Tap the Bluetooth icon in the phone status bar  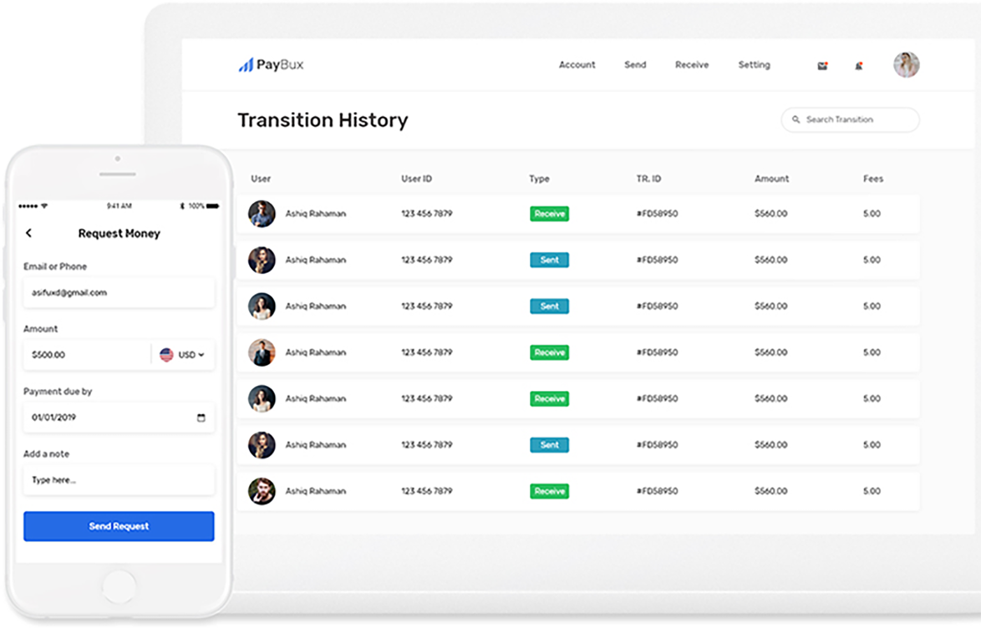[x=182, y=206]
